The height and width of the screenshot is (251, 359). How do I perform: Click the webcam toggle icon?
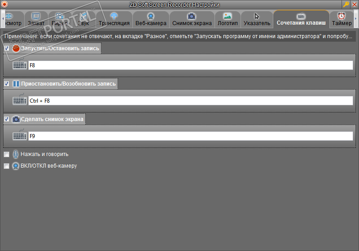pos(16,166)
